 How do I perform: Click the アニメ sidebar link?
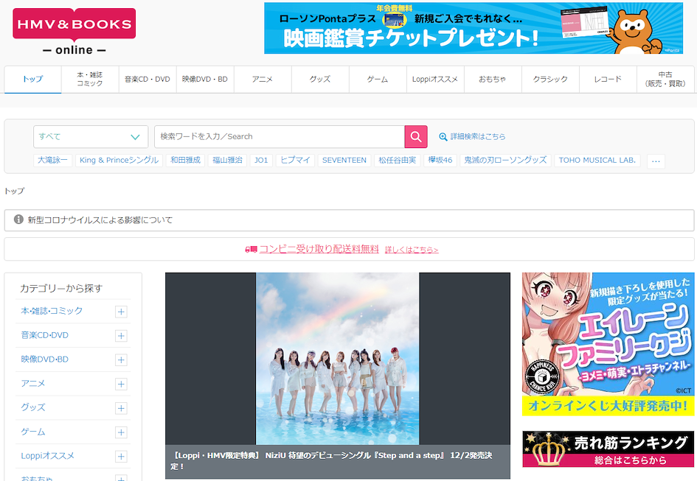click(33, 383)
